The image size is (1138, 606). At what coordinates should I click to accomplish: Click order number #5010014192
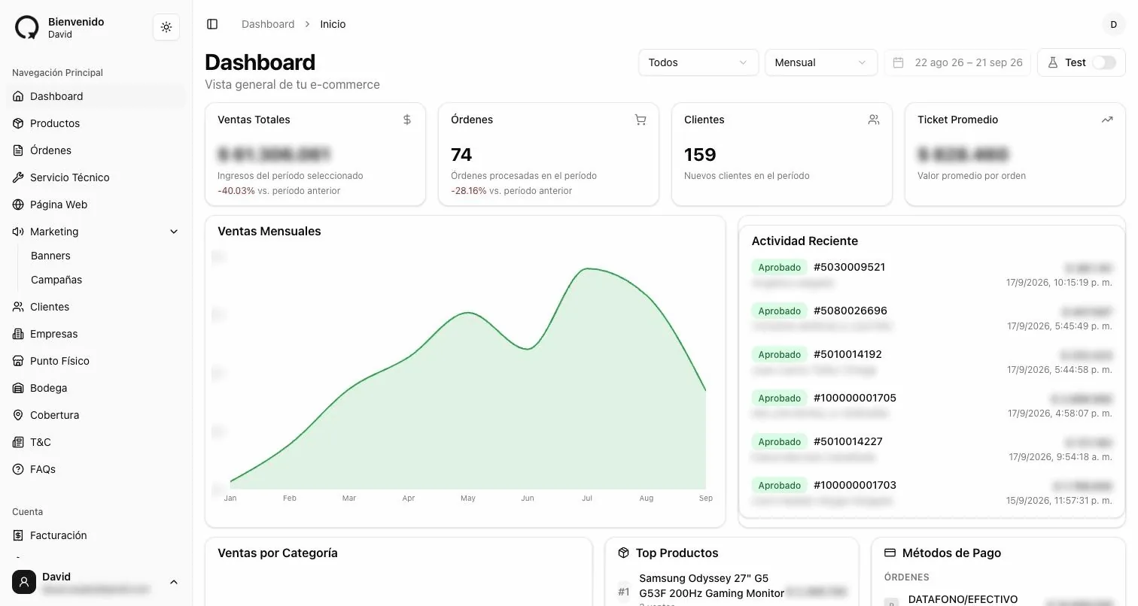847,354
